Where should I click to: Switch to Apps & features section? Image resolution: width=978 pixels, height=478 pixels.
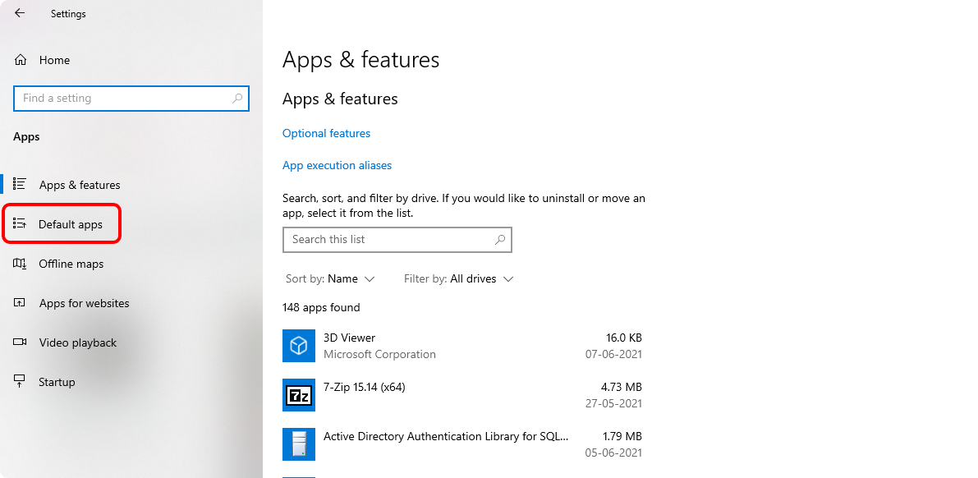(x=80, y=185)
